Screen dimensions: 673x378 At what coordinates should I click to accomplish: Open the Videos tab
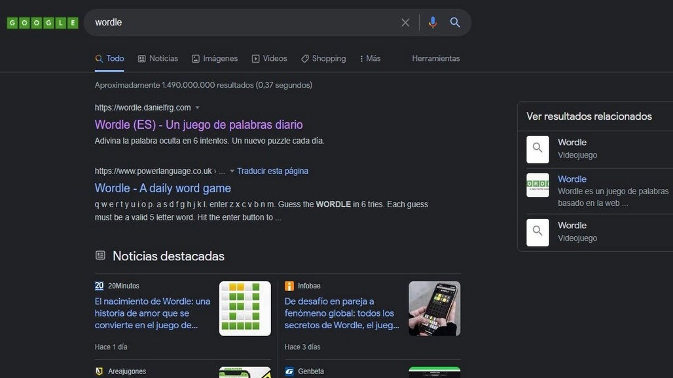click(269, 59)
